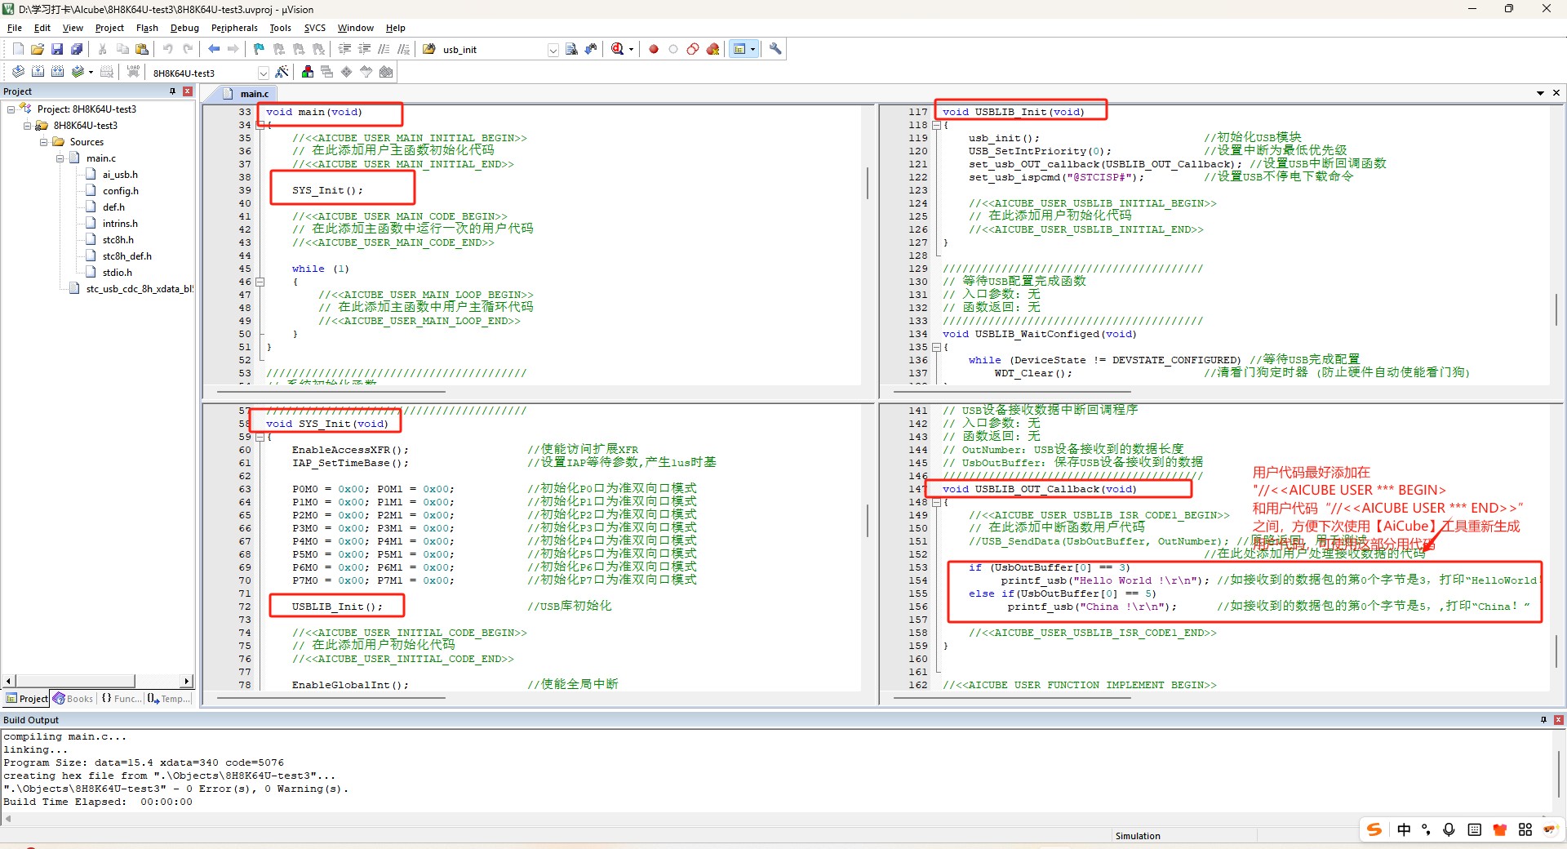Open the Sogou toolbox grid icon
Screen dimensions: 1567x849
1525,829
